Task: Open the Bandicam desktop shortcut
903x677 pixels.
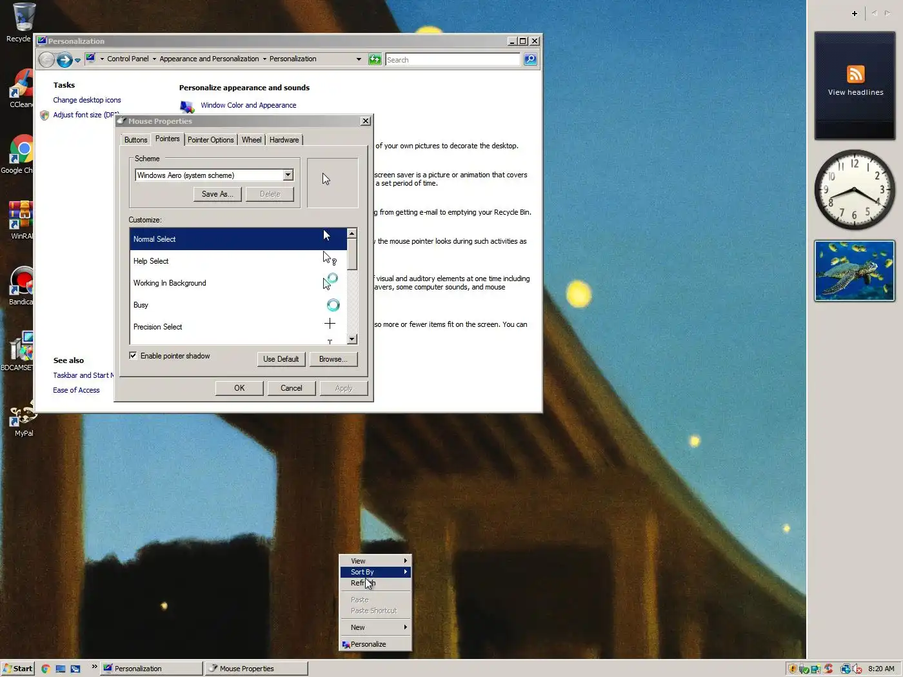Action: coord(21,286)
